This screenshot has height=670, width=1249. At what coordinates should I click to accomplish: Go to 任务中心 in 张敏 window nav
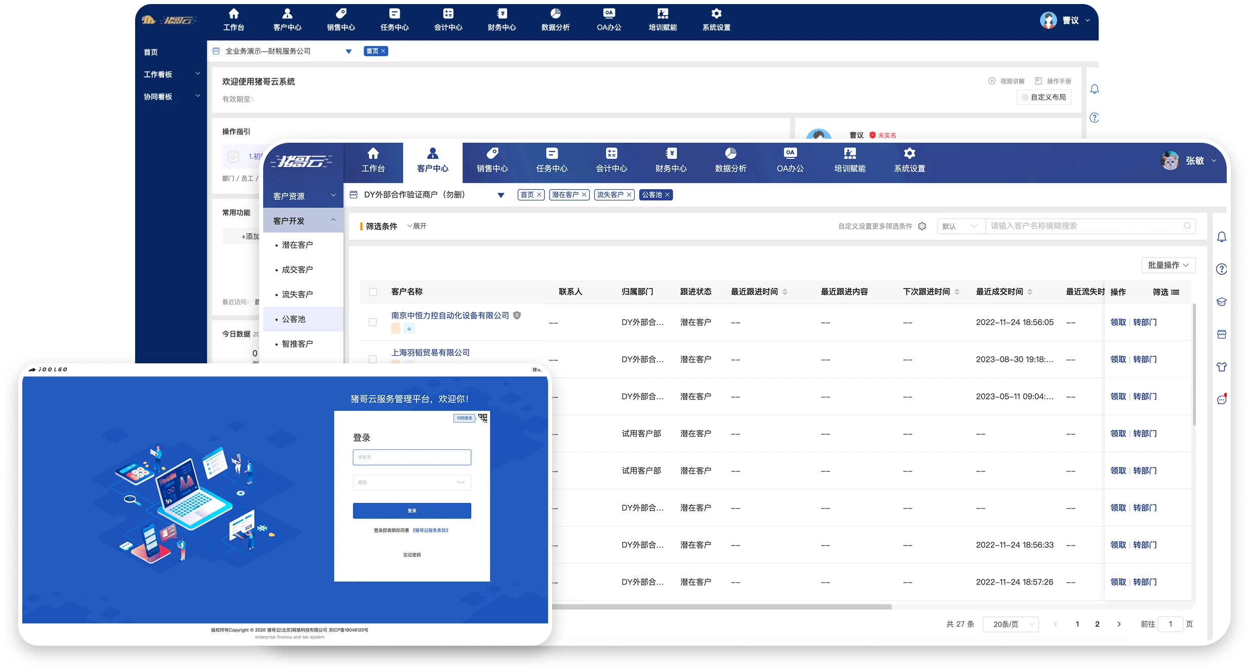[552, 161]
